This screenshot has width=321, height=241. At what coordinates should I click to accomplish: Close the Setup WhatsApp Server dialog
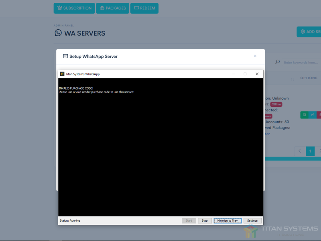click(255, 56)
